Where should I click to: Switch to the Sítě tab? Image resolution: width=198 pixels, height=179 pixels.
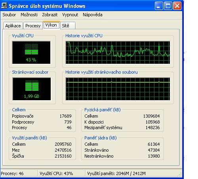(68, 26)
